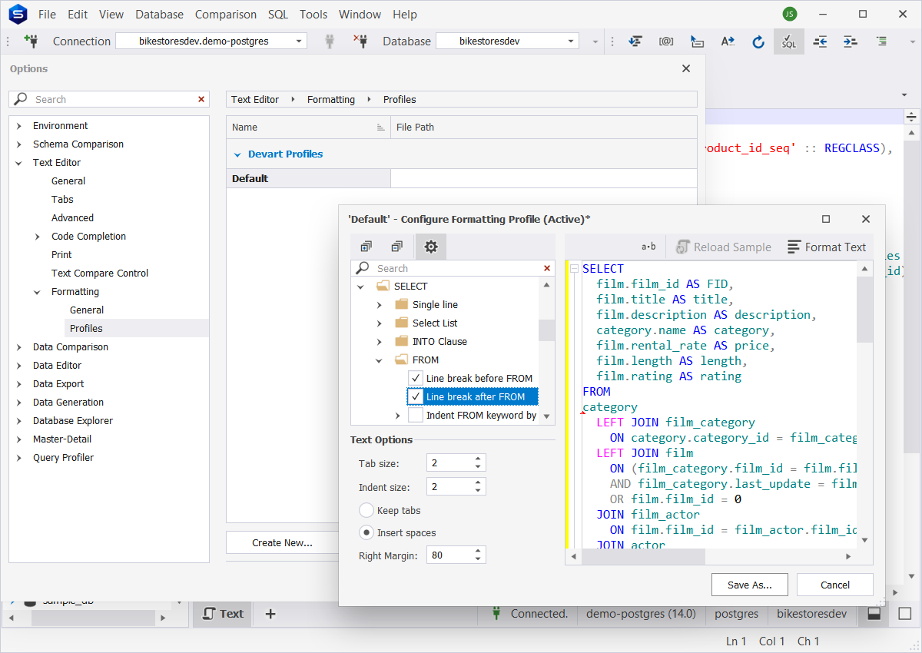
Task: Click the a·b case options icon above the preview
Action: click(648, 246)
